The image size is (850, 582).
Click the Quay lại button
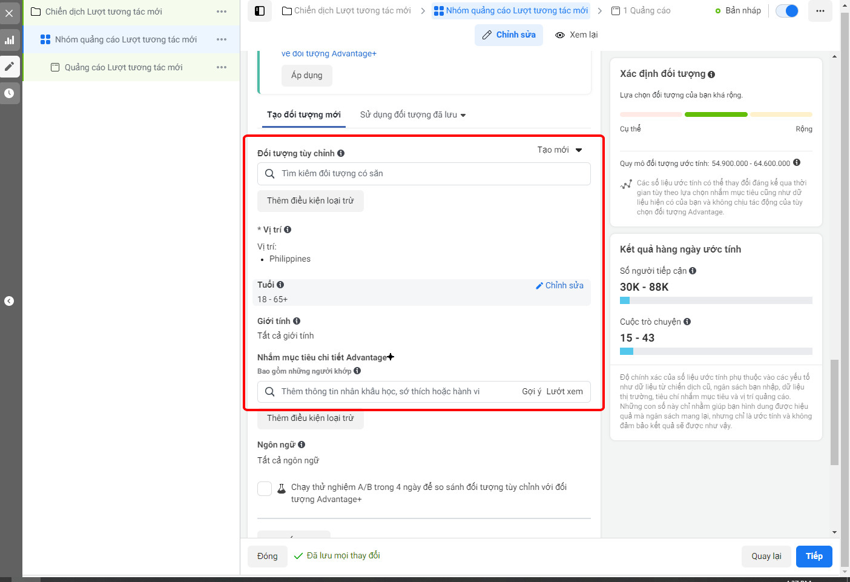[x=766, y=556]
